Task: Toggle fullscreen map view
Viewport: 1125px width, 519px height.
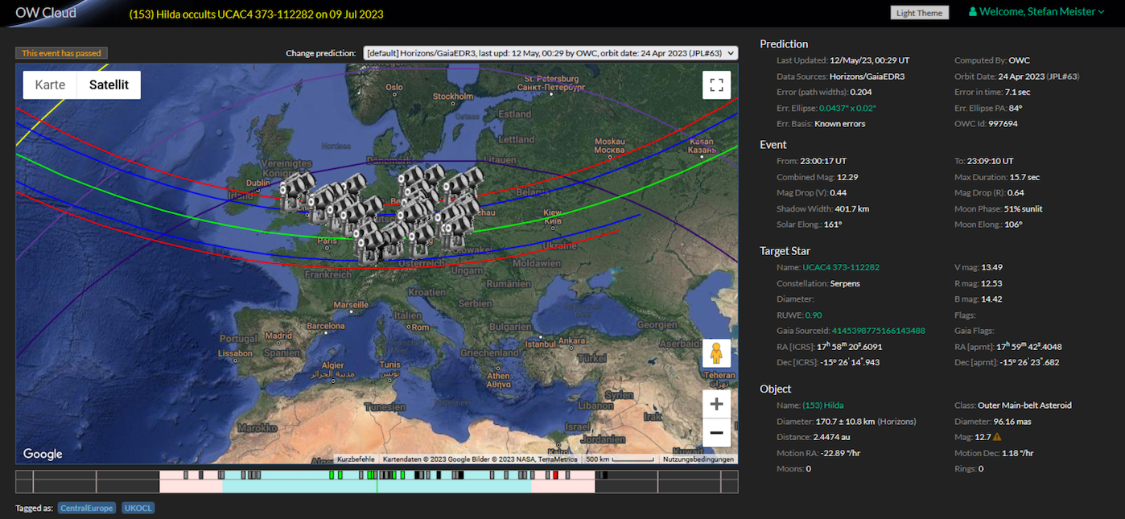Action: click(716, 85)
